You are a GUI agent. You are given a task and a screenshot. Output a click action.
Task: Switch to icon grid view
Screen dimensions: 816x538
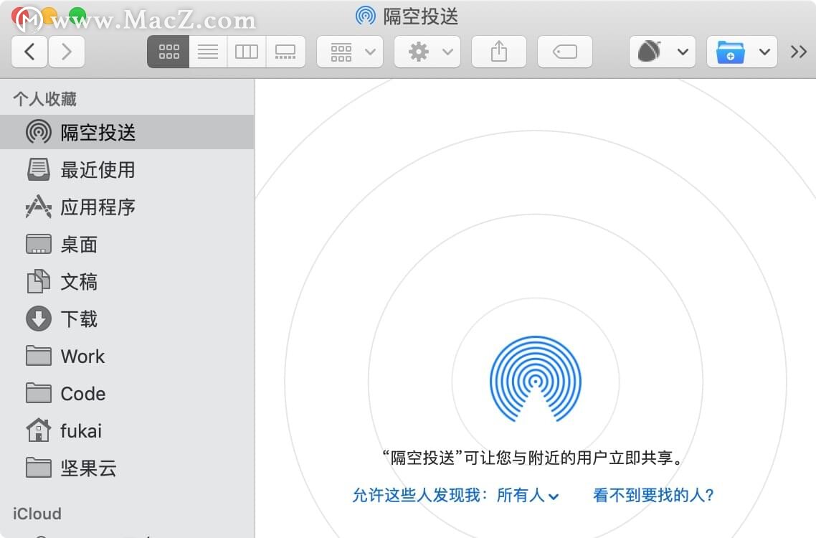(x=169, y=52)
